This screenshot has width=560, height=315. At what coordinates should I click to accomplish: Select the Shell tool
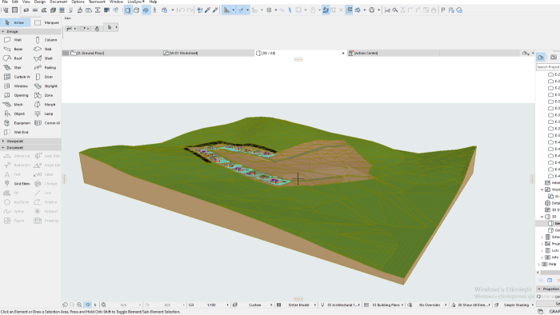pos(46,58)
